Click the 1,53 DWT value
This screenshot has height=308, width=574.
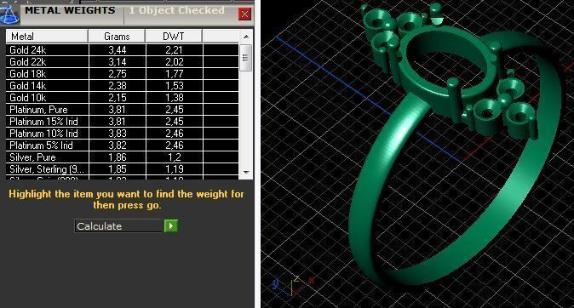(x=175, y=86)
